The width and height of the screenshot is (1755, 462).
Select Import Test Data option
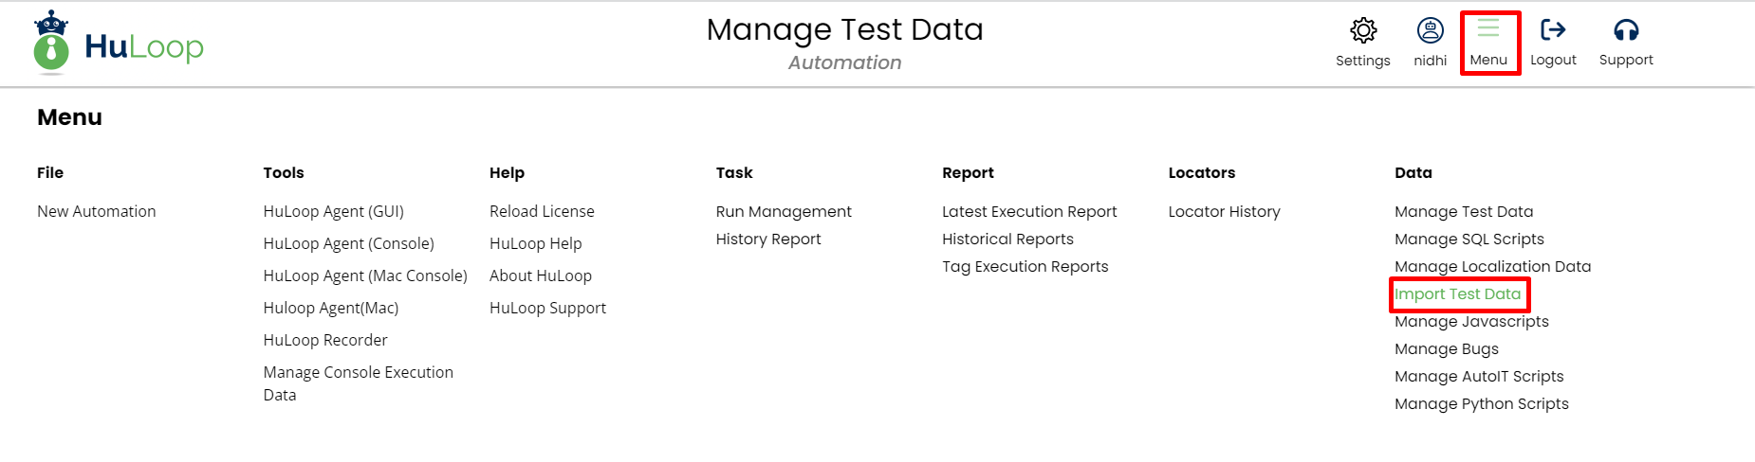(x=1458, y=293)
